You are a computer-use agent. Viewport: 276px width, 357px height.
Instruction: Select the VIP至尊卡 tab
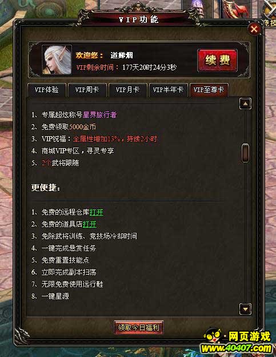click(209, 90)
